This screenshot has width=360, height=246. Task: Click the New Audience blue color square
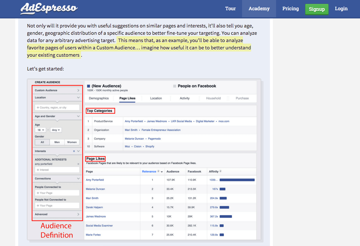(89, 86)
